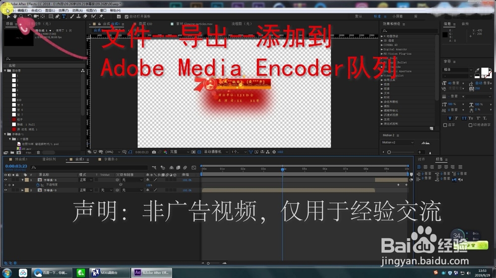Toggle visibility eye of layer 2
496x278 pixels.
(5, 190)
